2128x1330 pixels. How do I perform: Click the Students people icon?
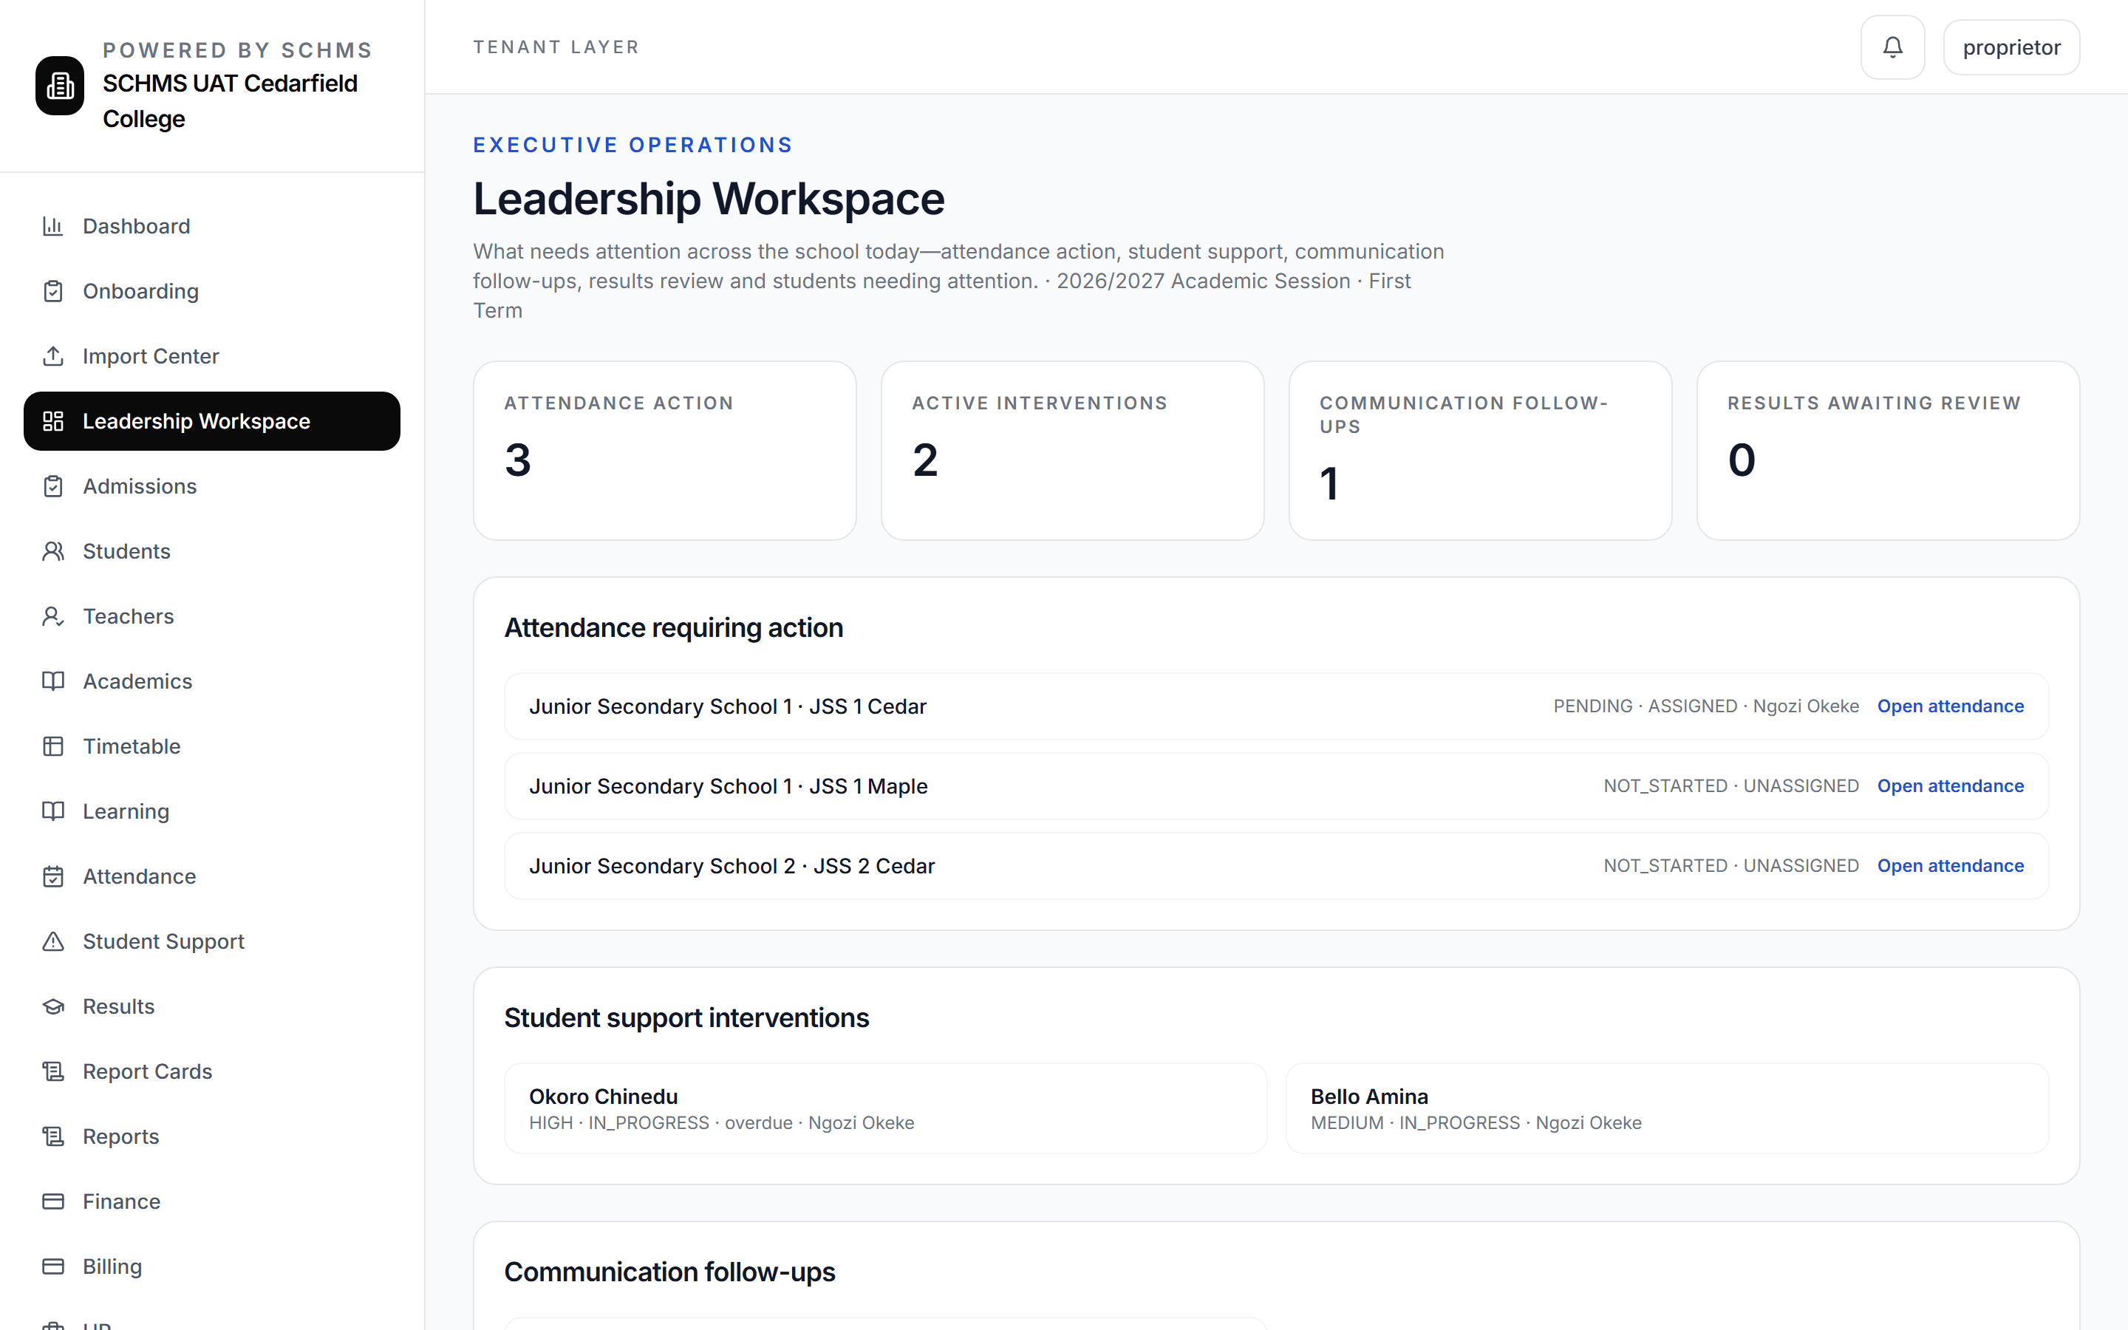click(52, 551)
